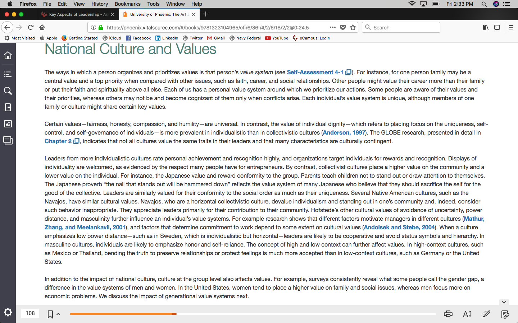This screenshot has height=323, width=518.
Task: Open Spotlight search in menu bar
Action: point(484,4)
